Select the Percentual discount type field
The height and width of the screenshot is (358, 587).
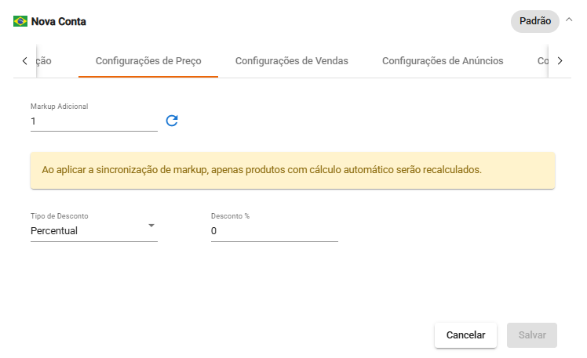point(86,230)
